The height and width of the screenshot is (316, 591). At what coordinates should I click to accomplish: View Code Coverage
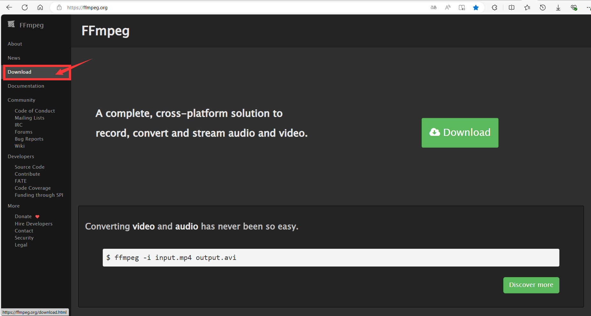click(x=33, y=188)
